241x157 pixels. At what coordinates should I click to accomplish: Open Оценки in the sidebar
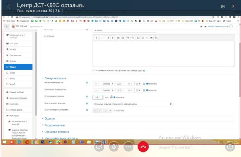point(18,61)
